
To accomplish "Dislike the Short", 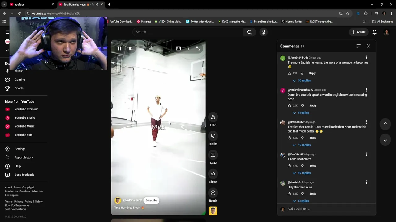I will pyautogui.click(x=213, y=136).
